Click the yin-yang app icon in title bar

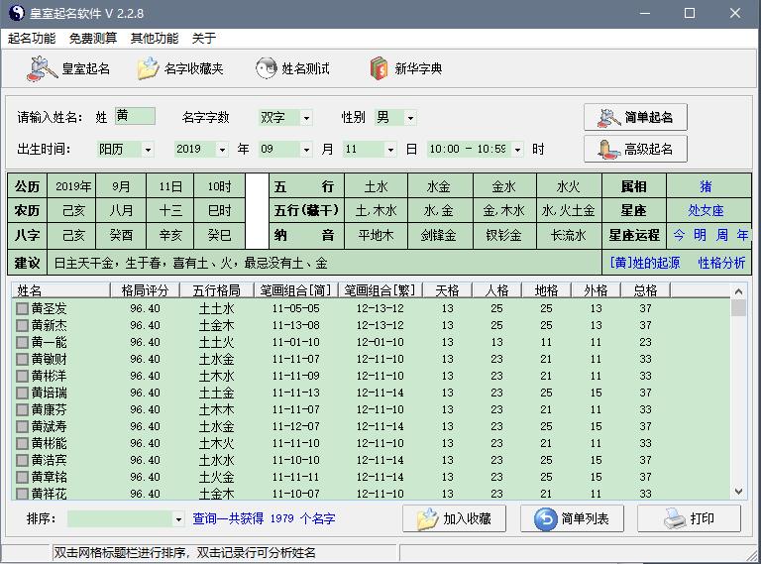click(16, 13)
